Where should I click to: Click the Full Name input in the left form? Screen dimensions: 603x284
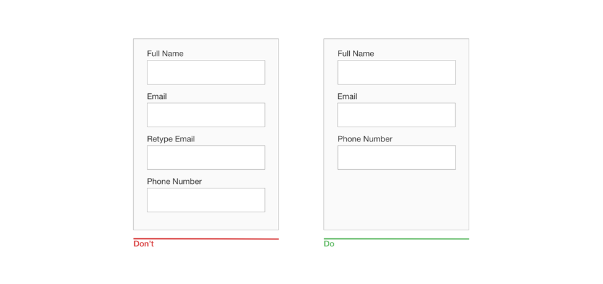pos(206,72)
